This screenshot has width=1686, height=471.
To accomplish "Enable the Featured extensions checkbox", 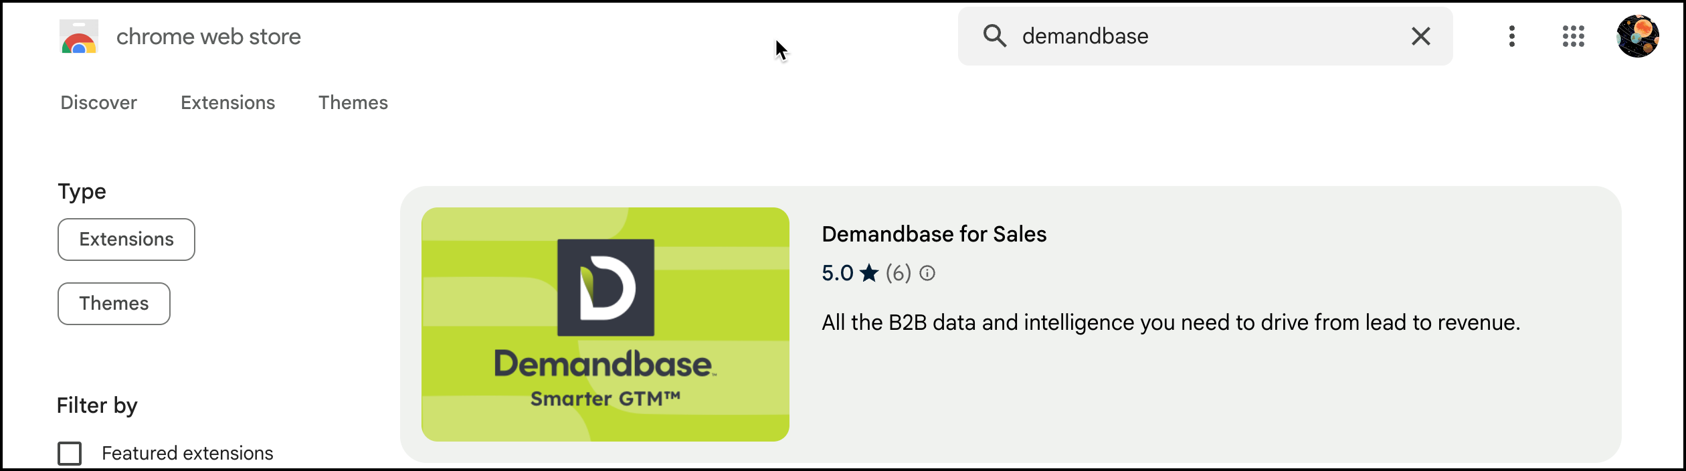I will click(x=70, y=453).
